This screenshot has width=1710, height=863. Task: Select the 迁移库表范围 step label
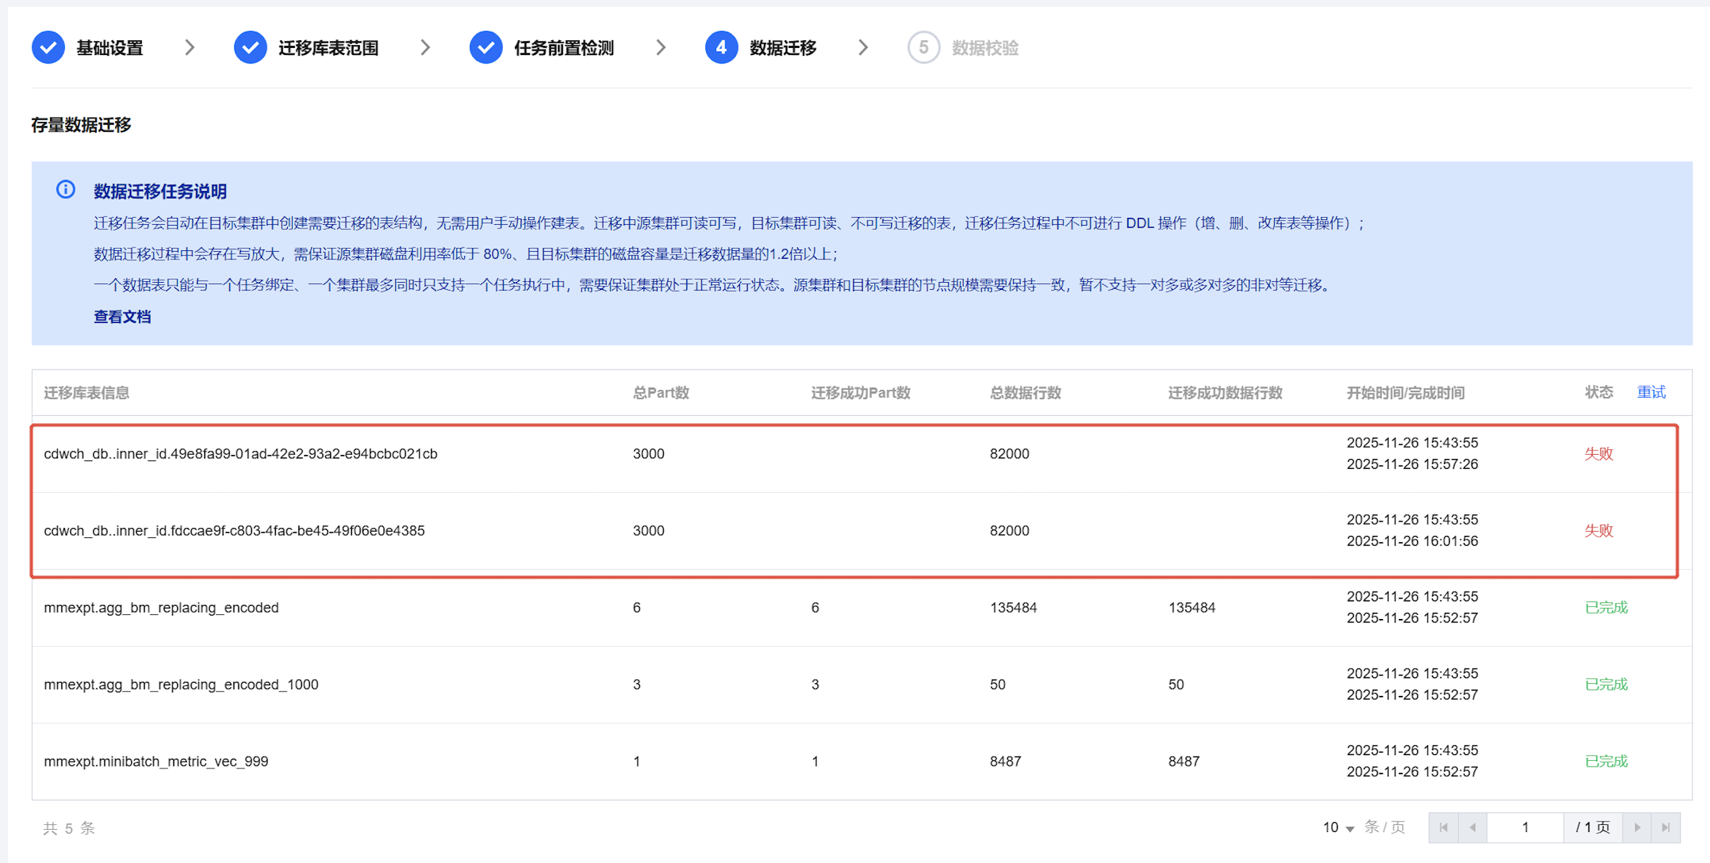[328, 48]
